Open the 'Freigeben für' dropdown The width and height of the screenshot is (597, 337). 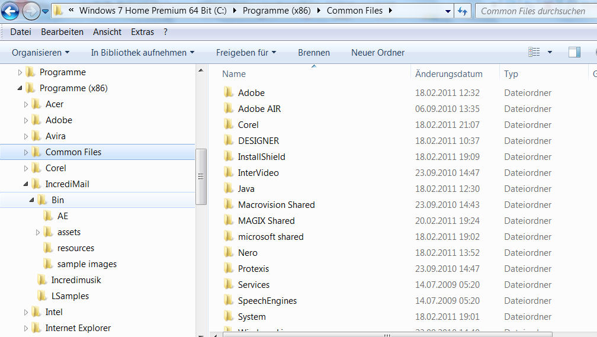pyautogui.click(x=246, y=53)
